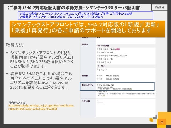Image resolution: width=171 pixels, height=128 pixels.
Task: Select グローバル・サーバID エクスプレスプレミアム option
Action: coord(98,56)
